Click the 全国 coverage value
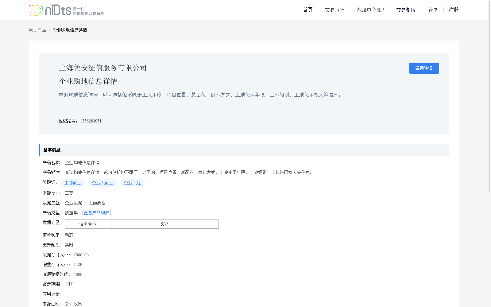491x307 pixels. pos(69,284)
